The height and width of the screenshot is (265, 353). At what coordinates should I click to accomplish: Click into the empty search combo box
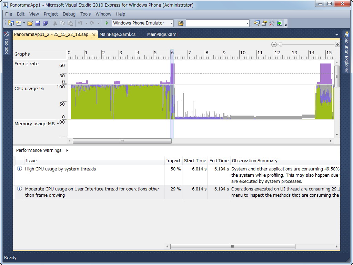click(216, 23)
